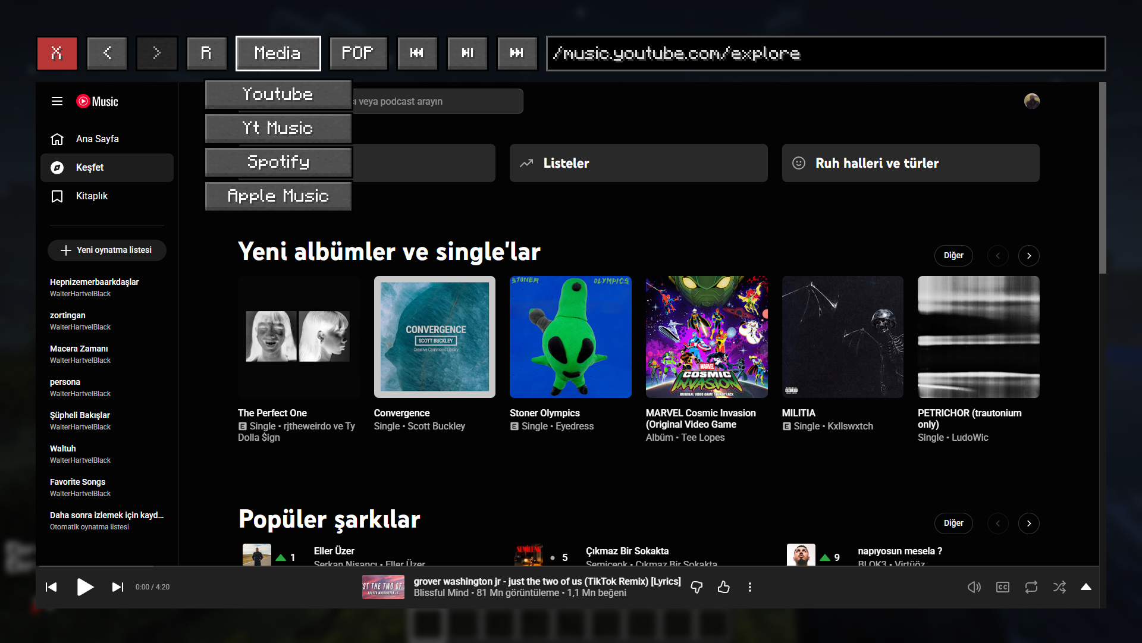Click the YouTube Music logo
The width and height of the screenshot is (1142, 643).
[x=98, y=101]
